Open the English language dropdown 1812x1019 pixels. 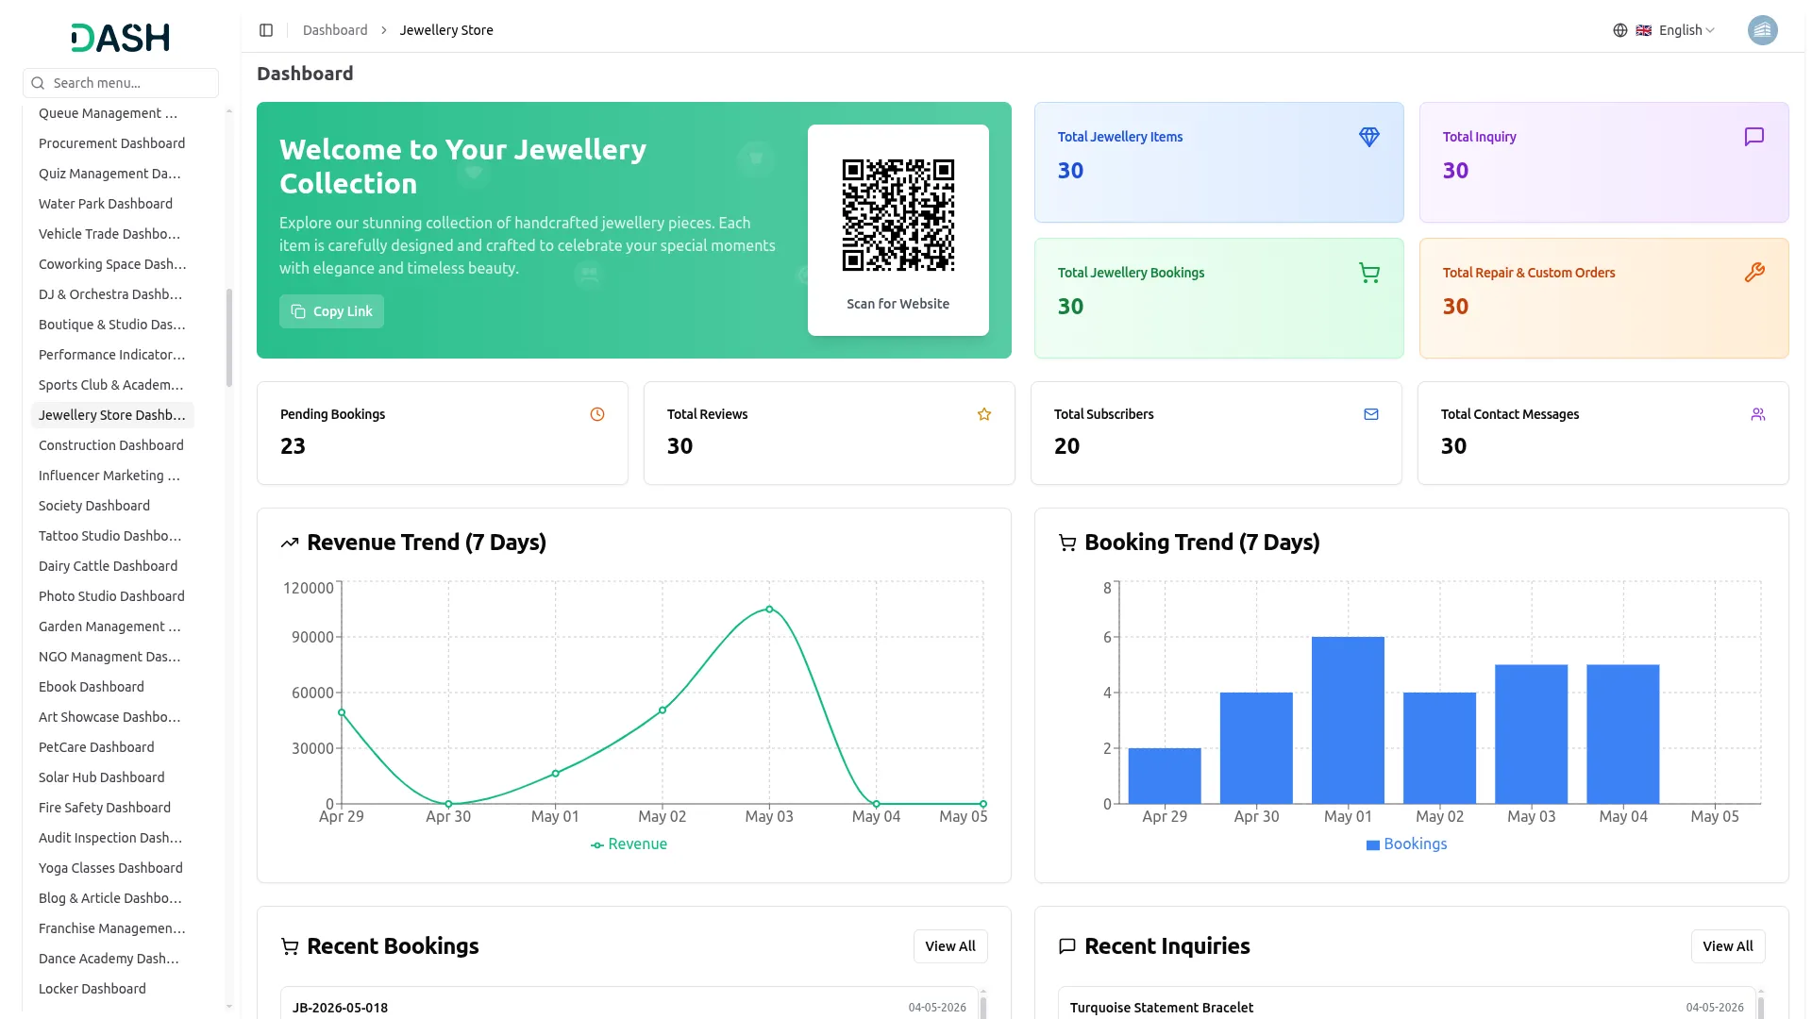pyautogui.click(x=1686, y=30)
